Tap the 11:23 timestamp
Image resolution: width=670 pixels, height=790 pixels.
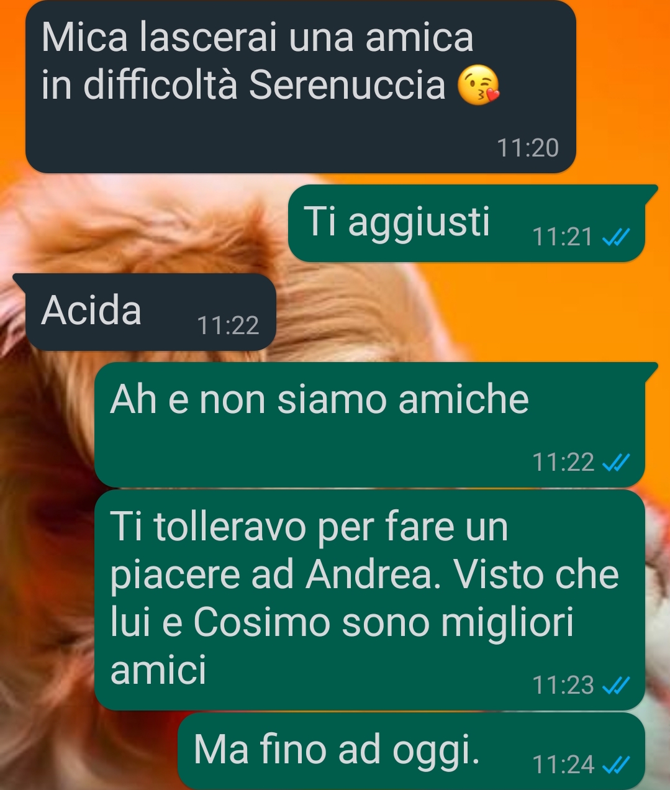[563, 685]
